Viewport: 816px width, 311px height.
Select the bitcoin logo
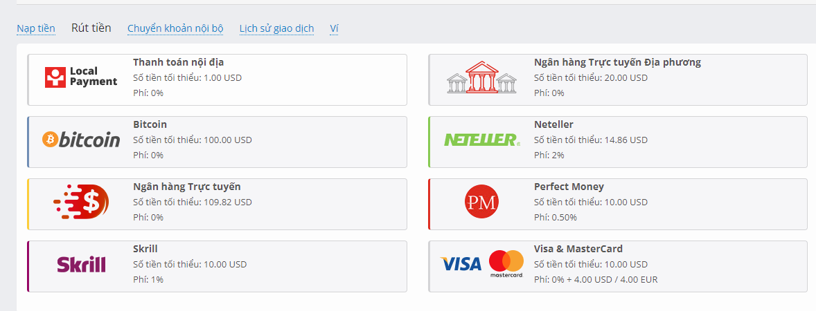[x=81, y=140]
